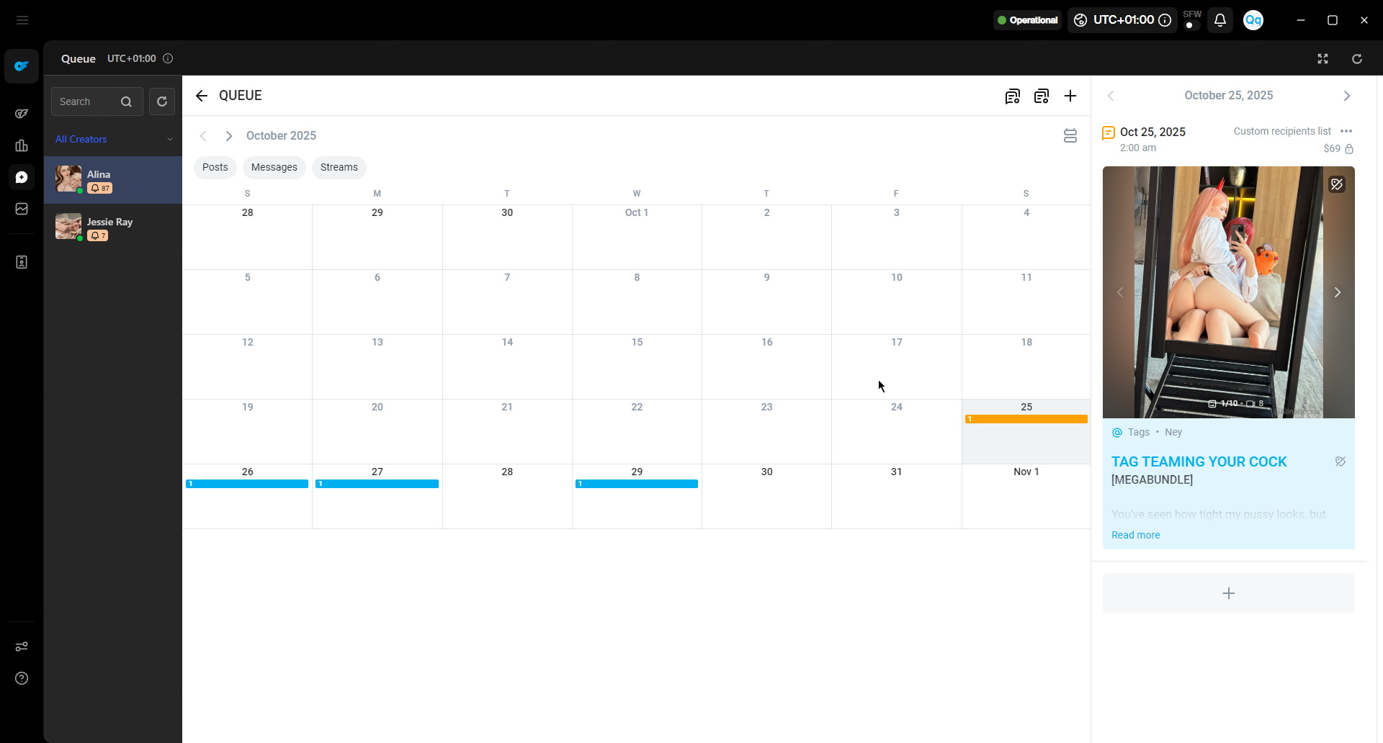Open orange event bar on October 25
Viewport: 1383px width, 743px height.
pyautogui.click(x=1026, y=419)
